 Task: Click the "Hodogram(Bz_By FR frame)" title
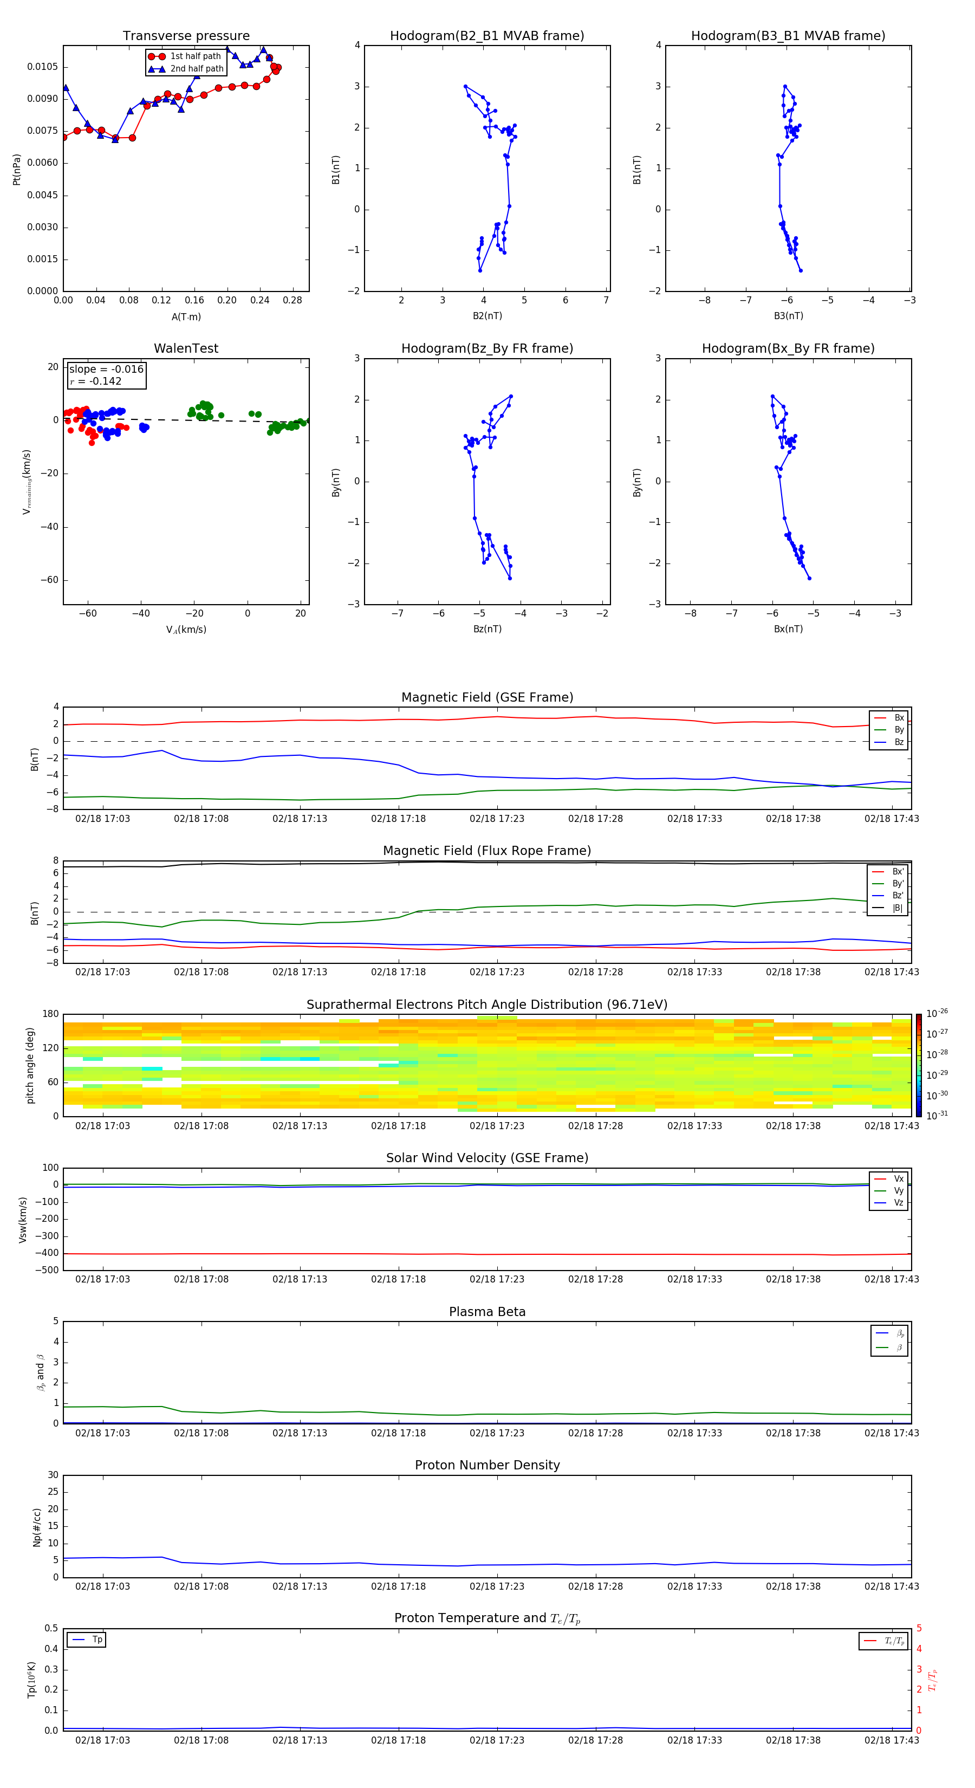point(487,348)
